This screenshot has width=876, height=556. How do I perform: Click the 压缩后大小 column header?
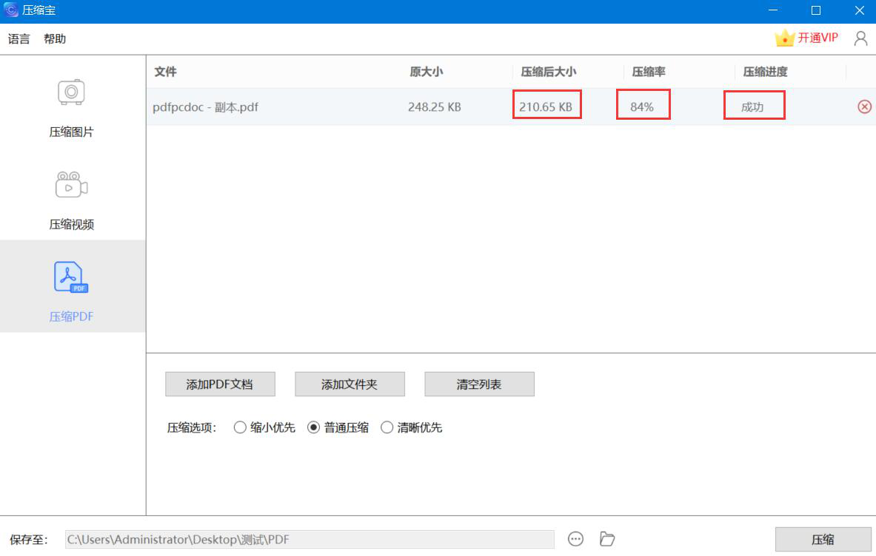tap(549, 72)
